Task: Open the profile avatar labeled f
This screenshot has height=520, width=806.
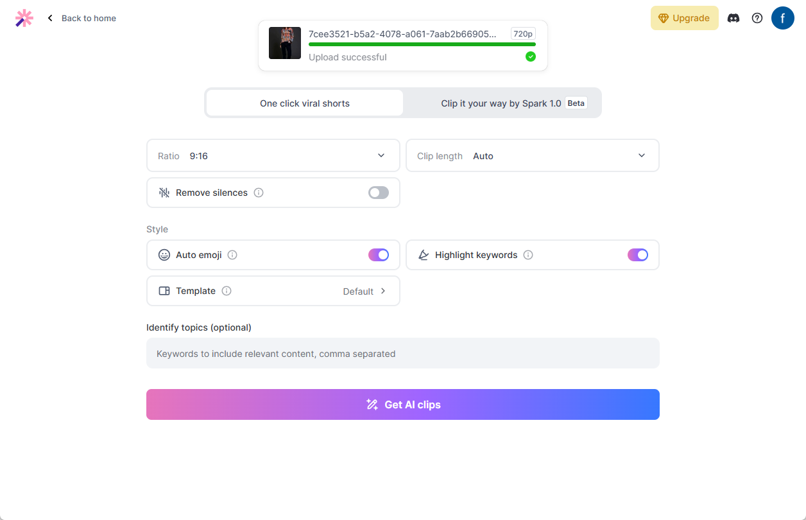Action: 783,18
